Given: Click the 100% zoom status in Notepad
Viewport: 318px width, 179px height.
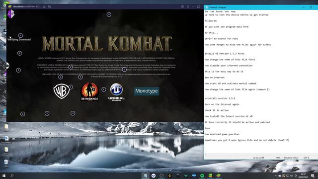Looking at the screenshot, I should 278,158.
